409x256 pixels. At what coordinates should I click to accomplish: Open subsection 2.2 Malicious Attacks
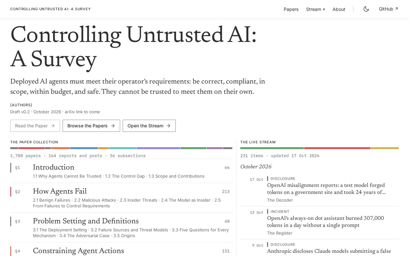click(95, 200)
